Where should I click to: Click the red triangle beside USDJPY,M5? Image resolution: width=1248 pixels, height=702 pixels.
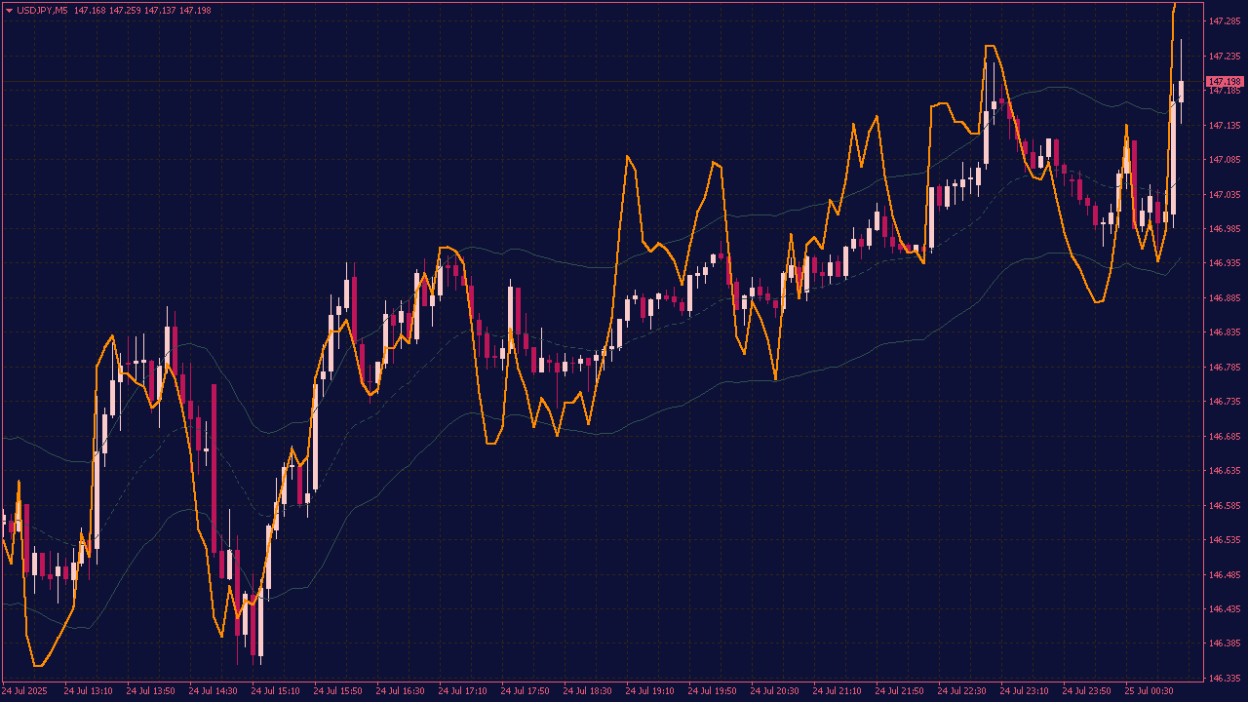(10, 11)
